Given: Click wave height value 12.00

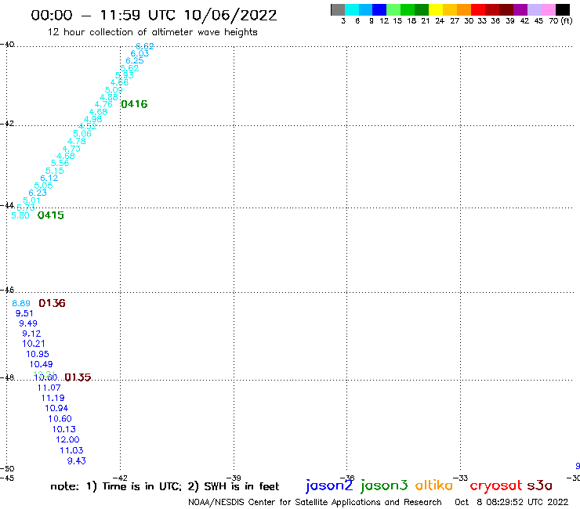Looking at the screenshot, I should pos(67,440).
